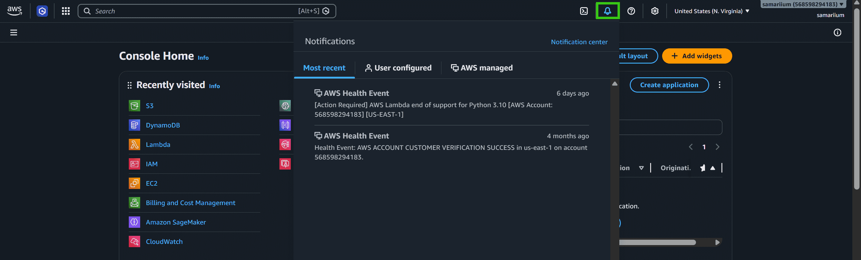Screen dimensions: 861x260
Task: Launch CloudShell from the terminal icon
Action: pyautogui.click(x=584, y=11)
